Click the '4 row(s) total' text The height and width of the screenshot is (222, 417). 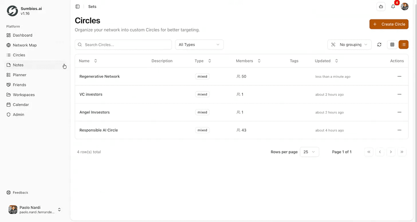(x=89, y=152)
